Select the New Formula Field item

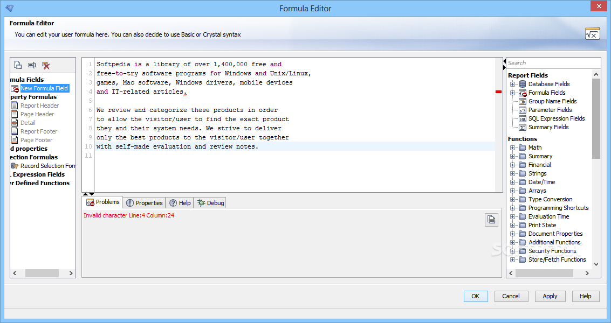tap(44, 88)
